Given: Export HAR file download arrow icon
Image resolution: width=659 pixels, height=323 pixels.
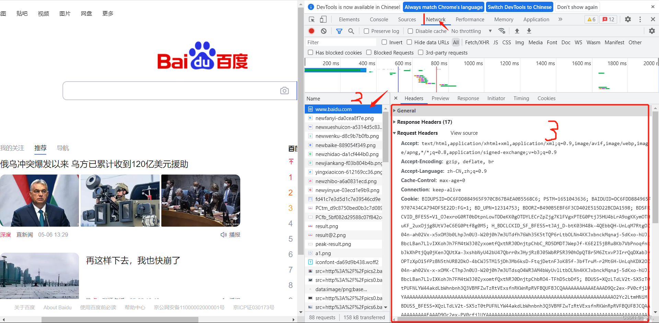Looking at the screenshot, I should point(529,31).
